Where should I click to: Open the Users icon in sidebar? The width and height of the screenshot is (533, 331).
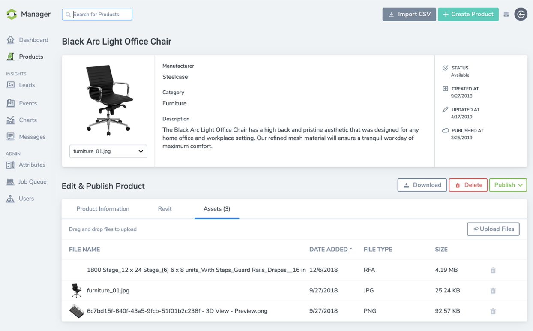(10, 199)
